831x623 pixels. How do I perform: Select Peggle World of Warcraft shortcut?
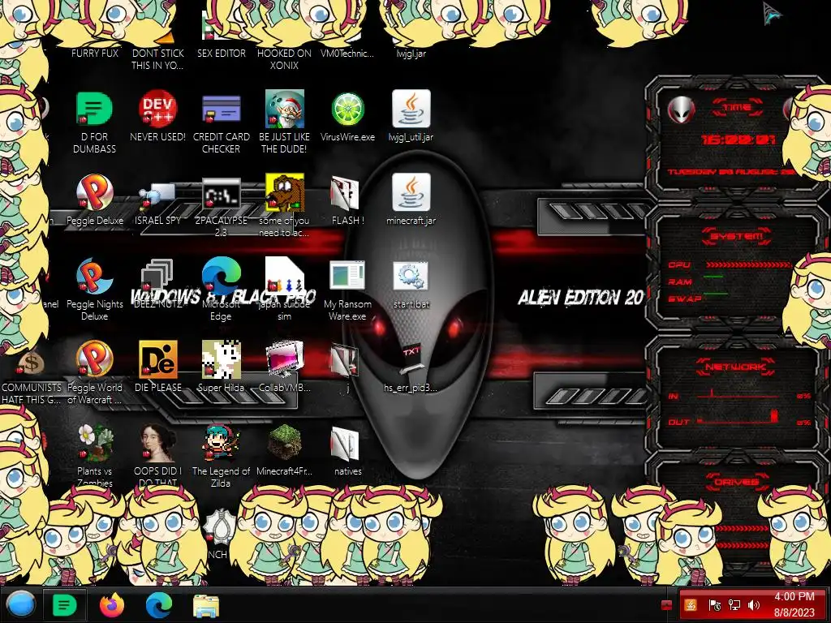coord(94,359)
